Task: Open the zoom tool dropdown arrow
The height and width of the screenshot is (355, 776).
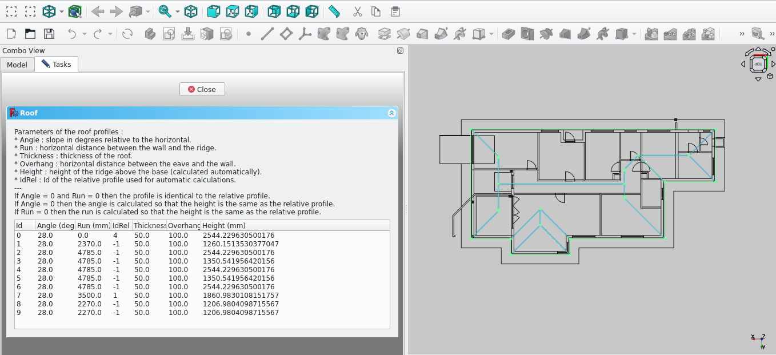Action: (178, 11)
